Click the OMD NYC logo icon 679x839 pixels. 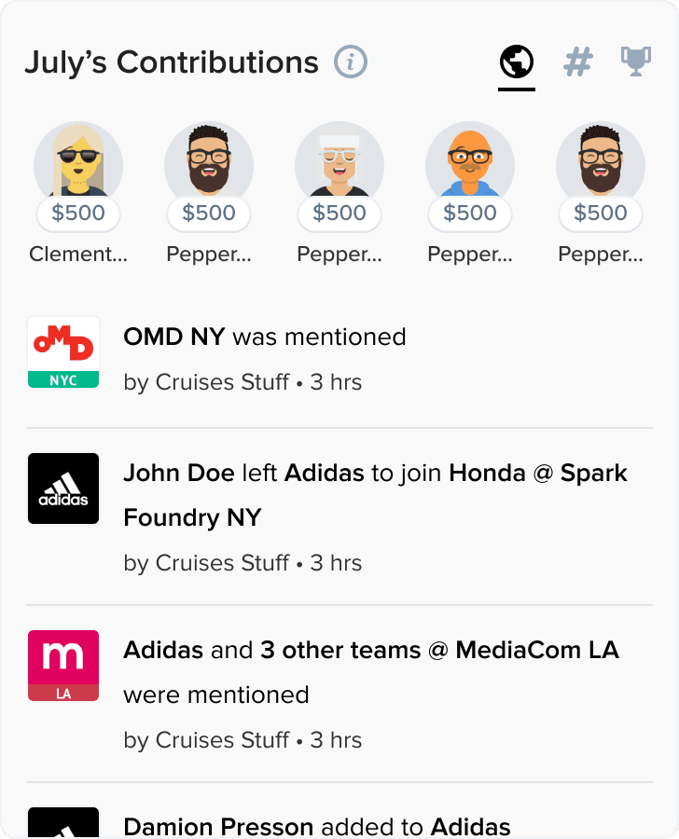point(63,352)
